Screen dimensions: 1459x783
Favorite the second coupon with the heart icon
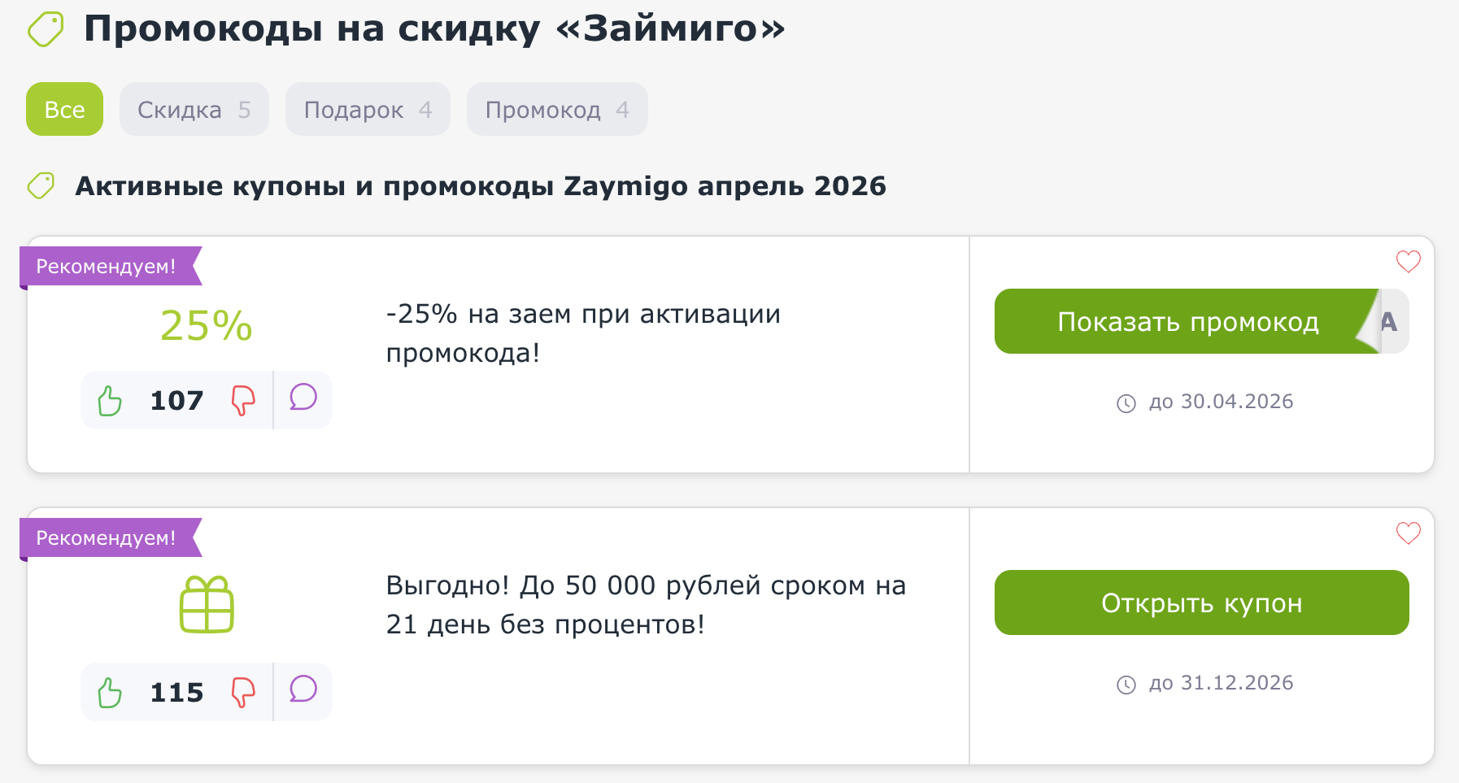click(x=1408, y=534)
